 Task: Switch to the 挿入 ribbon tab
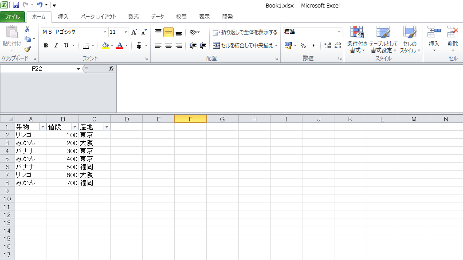click(63, 17)
